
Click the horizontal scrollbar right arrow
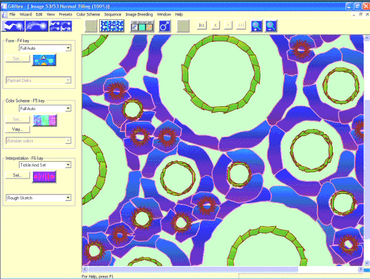pyautogui.click(x=360, y=269)
